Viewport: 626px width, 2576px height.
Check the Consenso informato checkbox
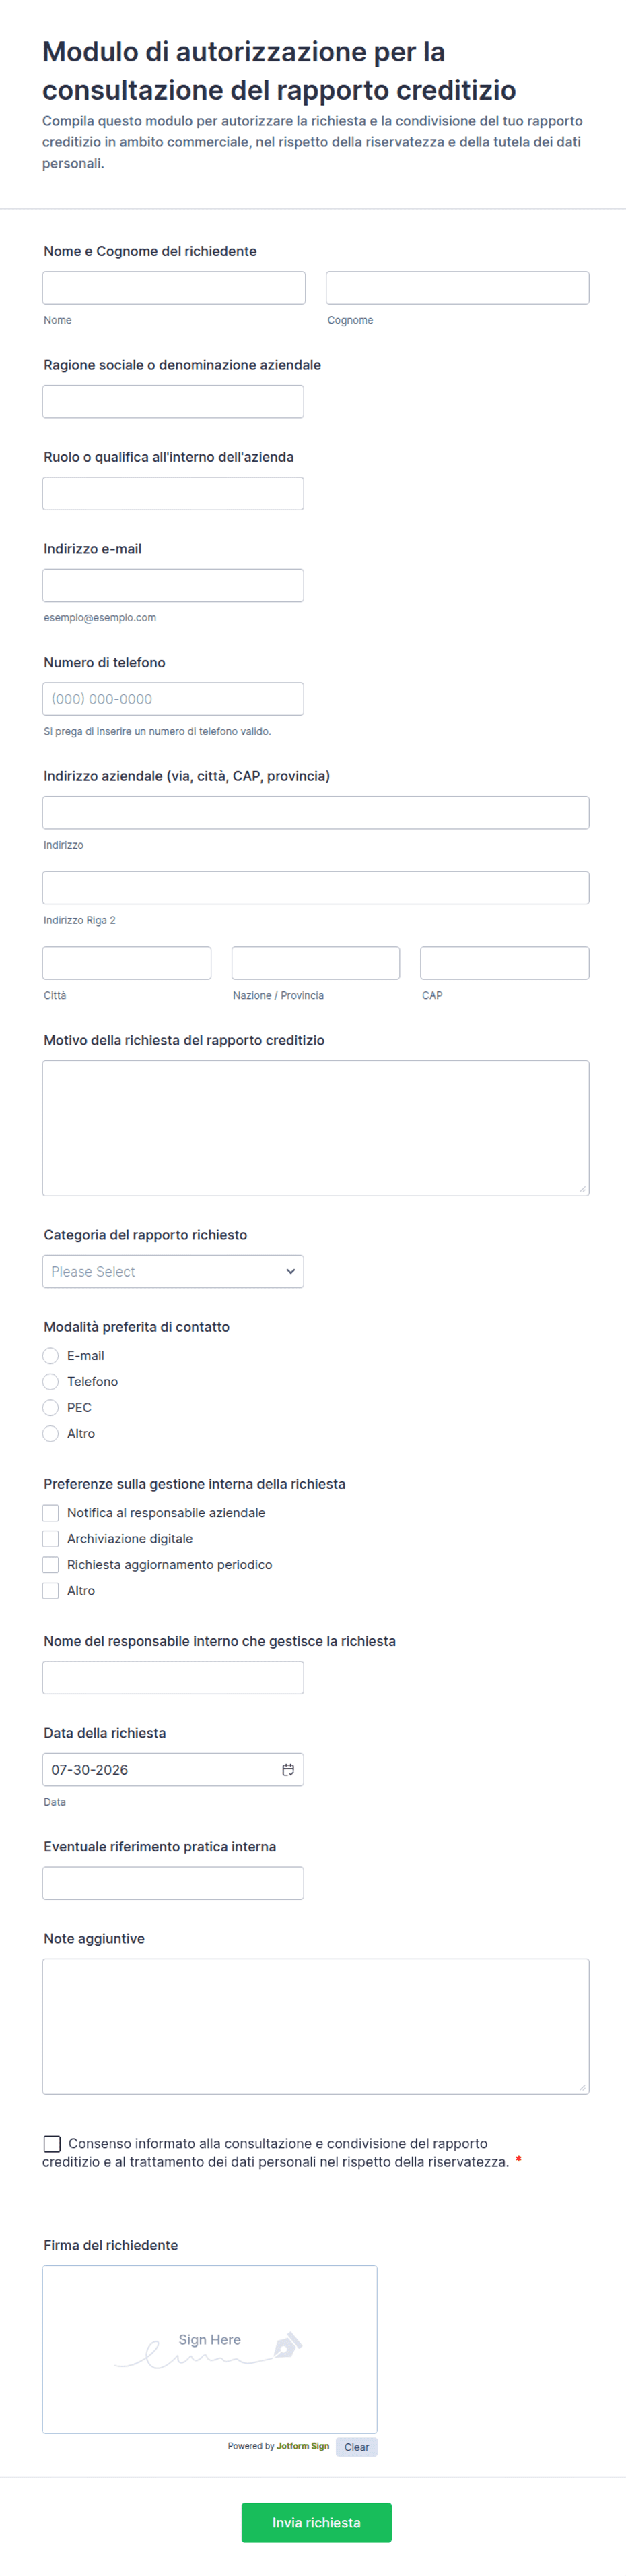[52, 2143]
